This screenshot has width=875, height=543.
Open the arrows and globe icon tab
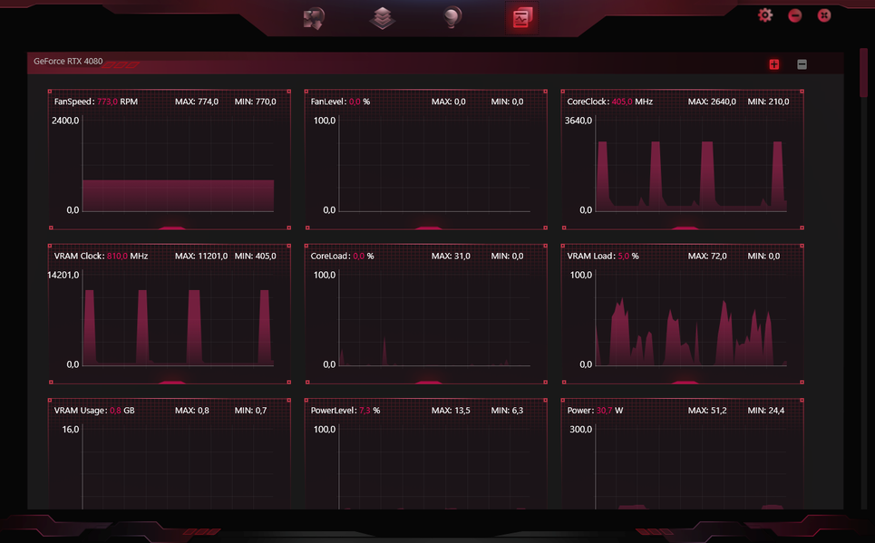coord(314,18)
